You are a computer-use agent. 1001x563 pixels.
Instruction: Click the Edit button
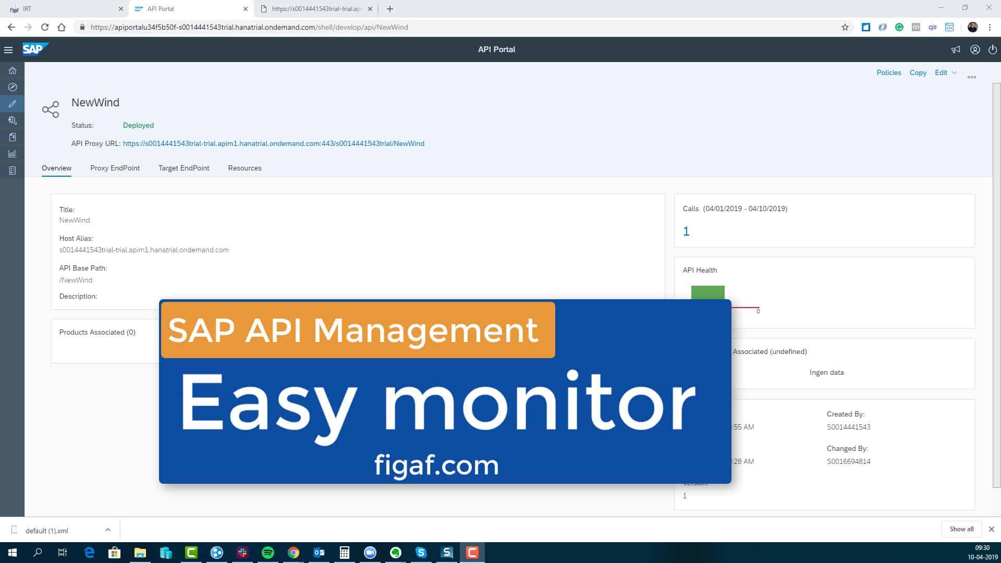[x=941, y=72]
